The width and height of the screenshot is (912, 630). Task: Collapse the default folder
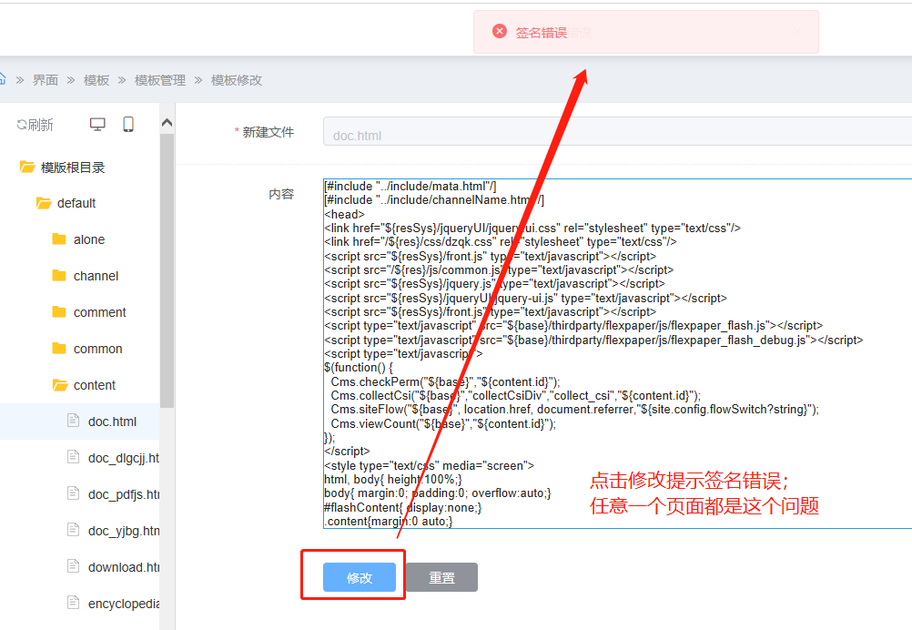point(76,203)
